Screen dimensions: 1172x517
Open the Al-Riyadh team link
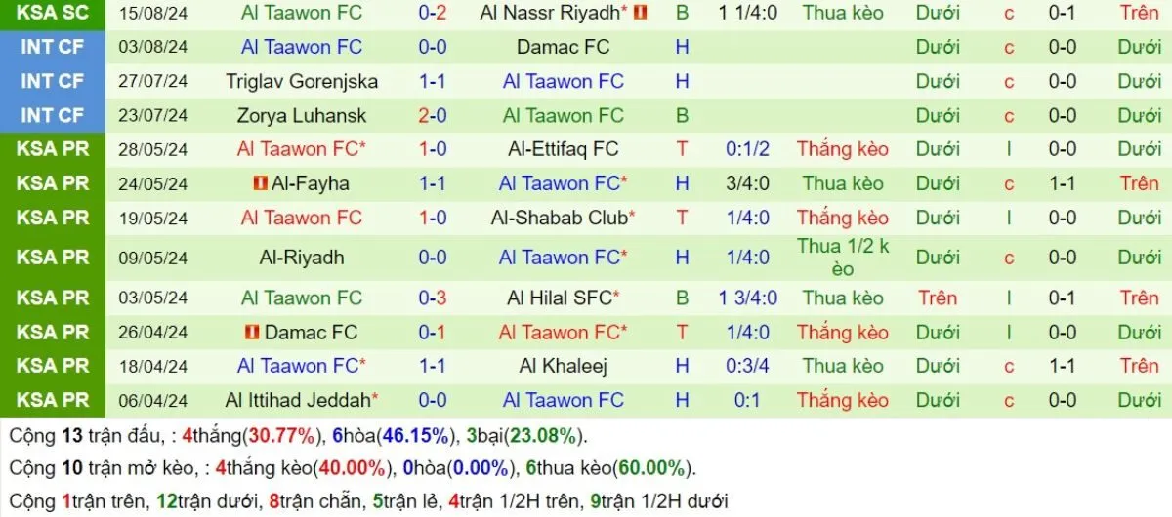pyautogui.click(x=302, y=258)
